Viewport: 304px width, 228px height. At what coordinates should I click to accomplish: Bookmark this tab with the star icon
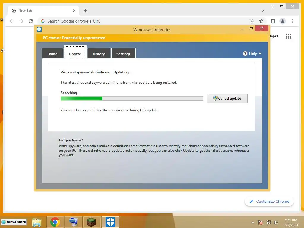tap(261, 21)
